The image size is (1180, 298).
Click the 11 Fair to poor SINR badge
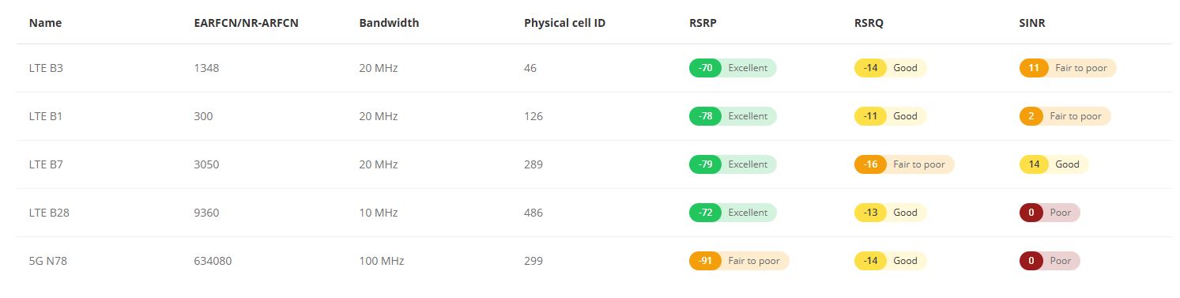point(1068,68)
